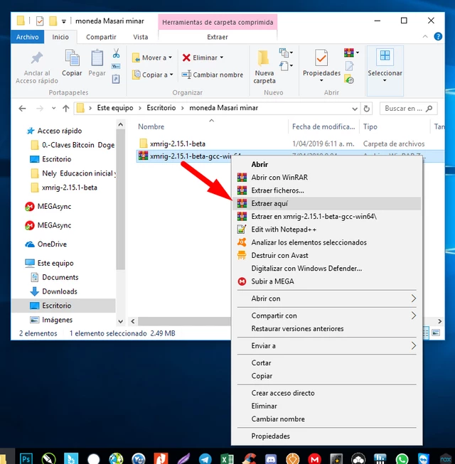Click the Copiar ruta de acceso icon

click(x=116, y=66)
